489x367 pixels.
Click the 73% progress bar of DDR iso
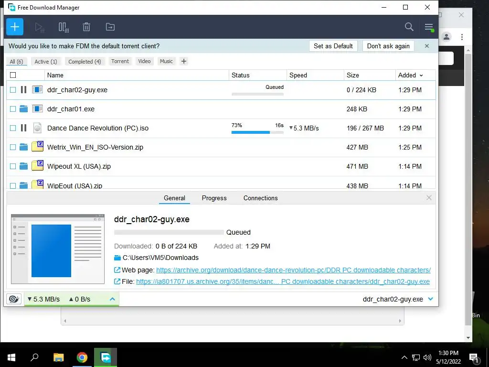257,132
